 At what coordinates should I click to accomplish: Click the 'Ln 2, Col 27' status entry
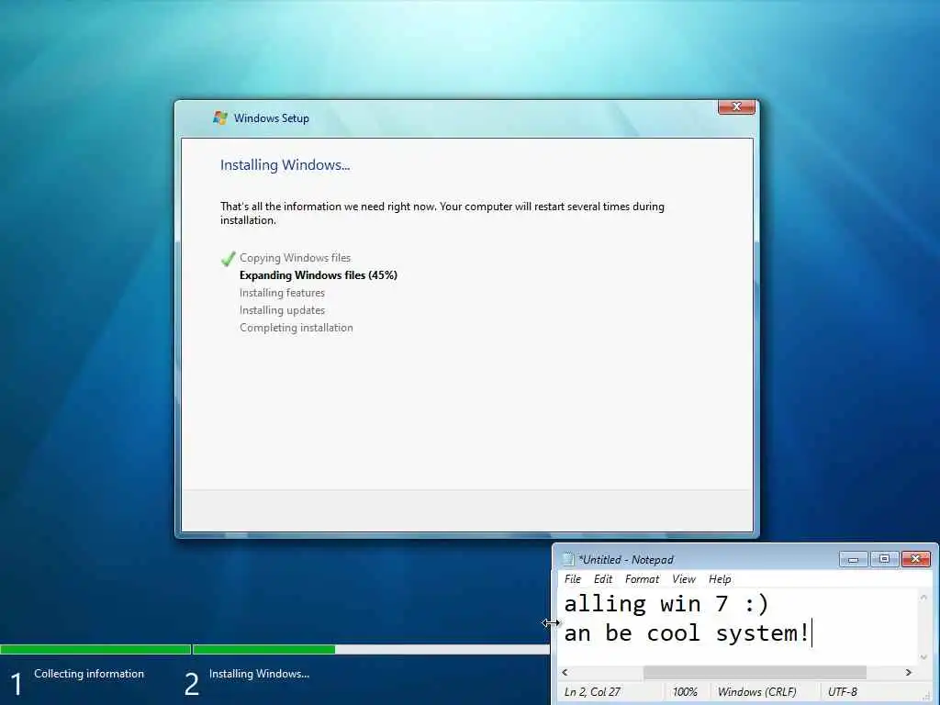(592, 692)
